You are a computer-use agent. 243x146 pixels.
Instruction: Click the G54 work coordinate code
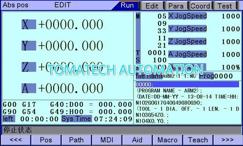click(29, 112)
